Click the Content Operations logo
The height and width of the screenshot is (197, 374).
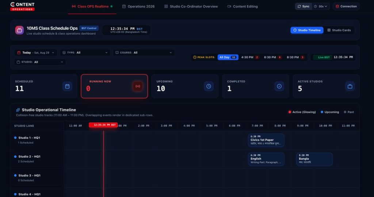[x=22, y=7]
